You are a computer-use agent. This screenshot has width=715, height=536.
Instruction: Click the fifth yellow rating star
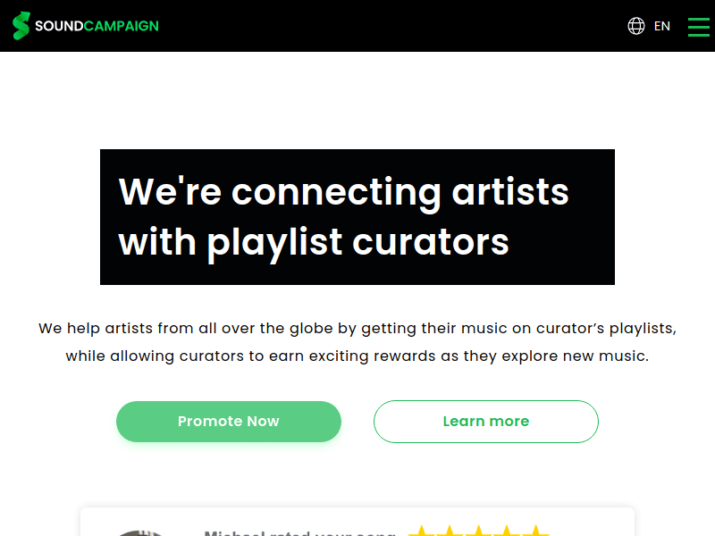point(535,532)
